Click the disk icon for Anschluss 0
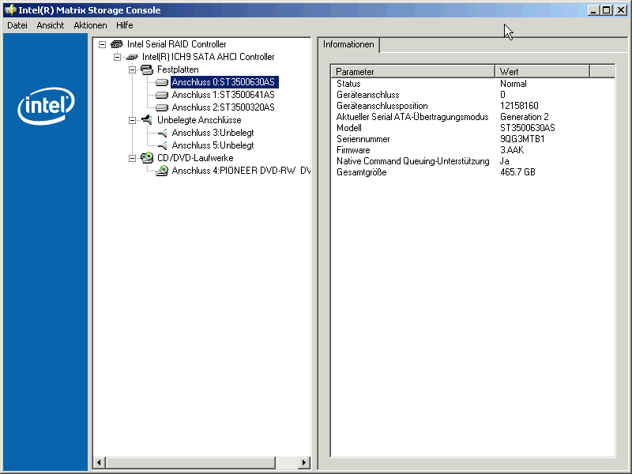The height and width of the screenshot is (474, 632). click(x=162, y=82)
